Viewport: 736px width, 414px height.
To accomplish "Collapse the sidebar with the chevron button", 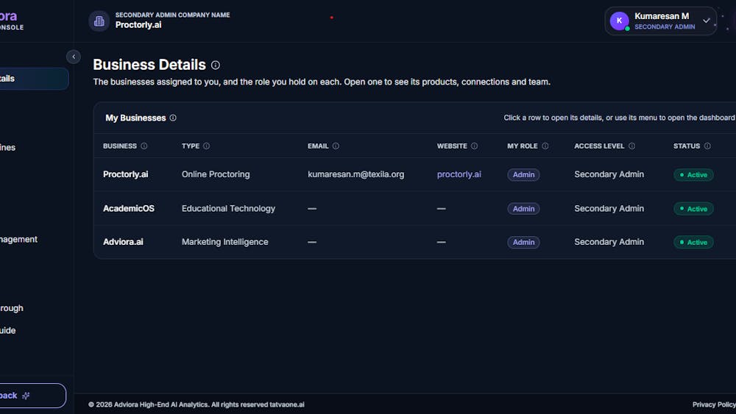I will [x=73, y=57].
